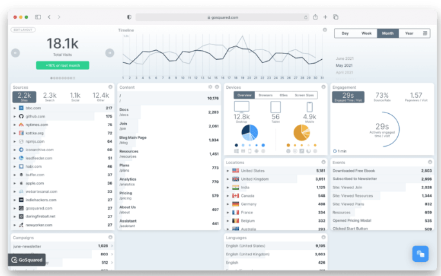This screenshot has height=276, width=441.
Task: Click the +16% on last month badge
Action: (62, 66)
